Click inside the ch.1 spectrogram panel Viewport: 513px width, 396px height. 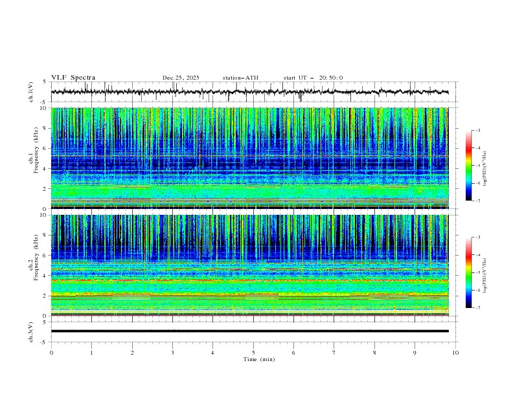(x=249, y=158)
